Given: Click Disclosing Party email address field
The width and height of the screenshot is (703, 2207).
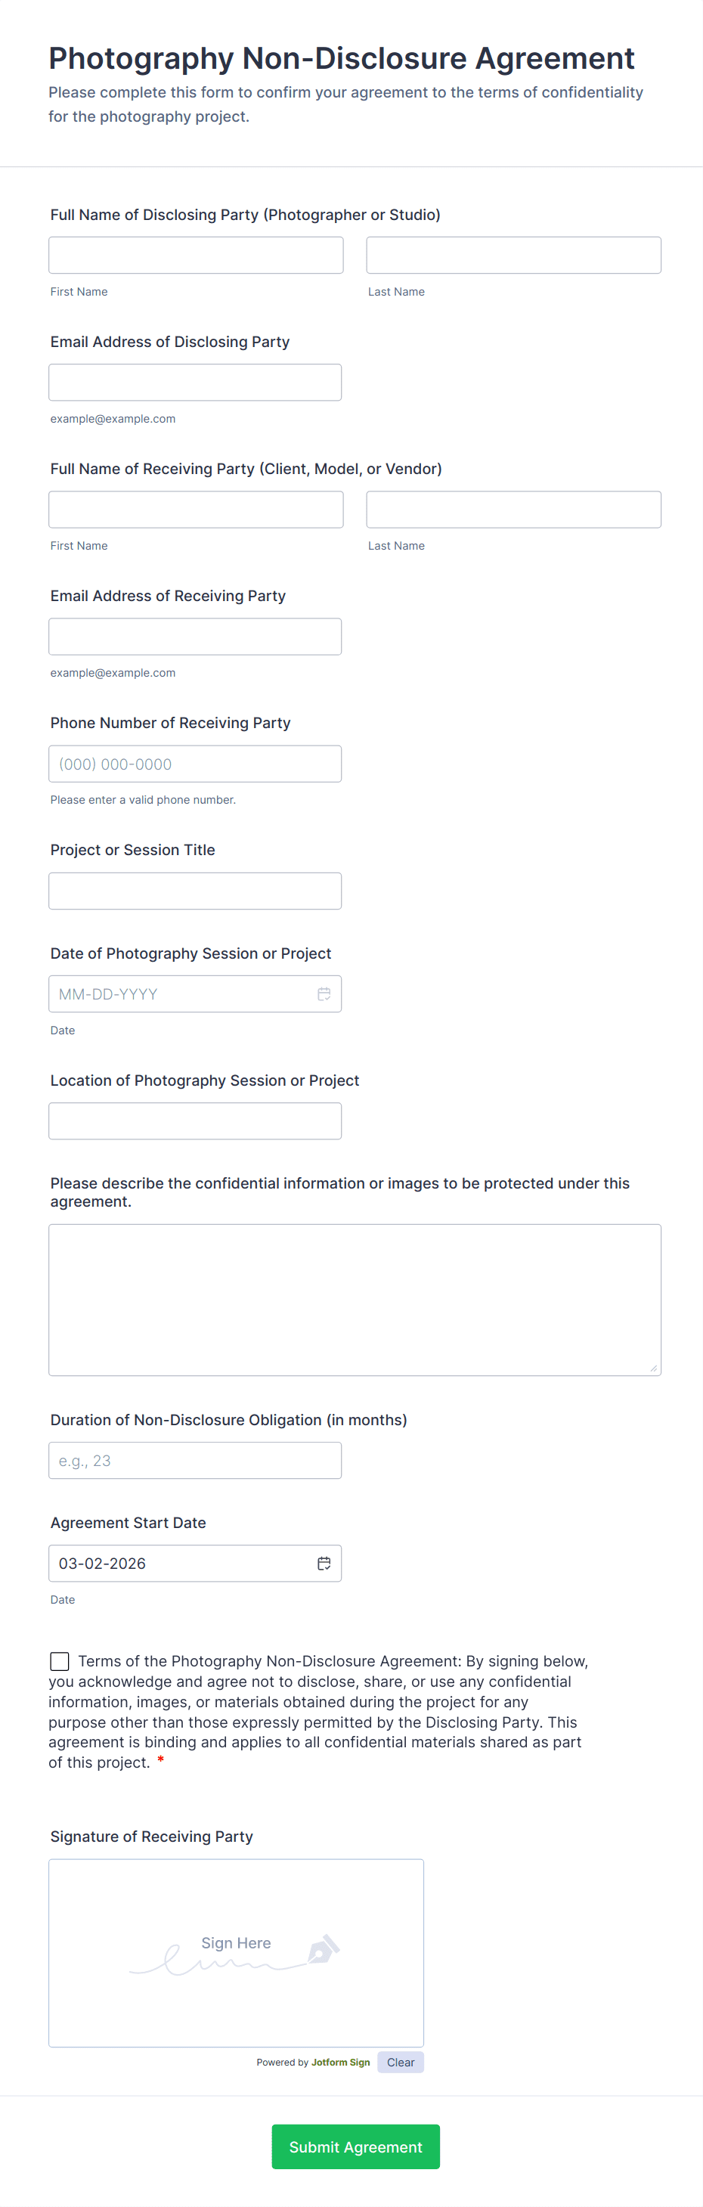Looking at the screenshot, I should pos(194,382).
